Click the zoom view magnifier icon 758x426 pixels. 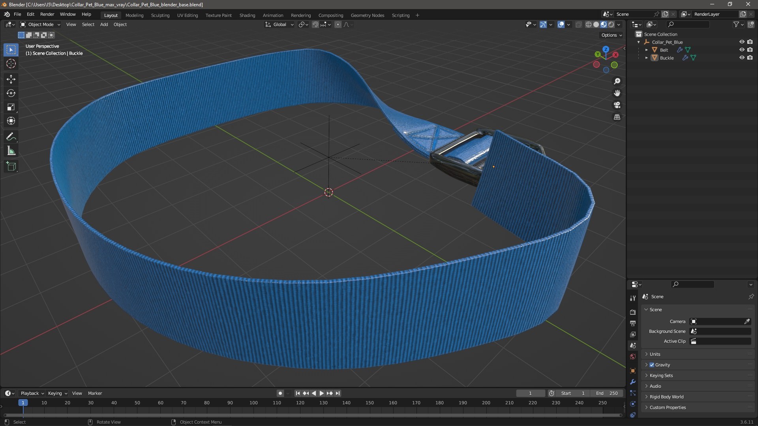(x=617, y=81)
